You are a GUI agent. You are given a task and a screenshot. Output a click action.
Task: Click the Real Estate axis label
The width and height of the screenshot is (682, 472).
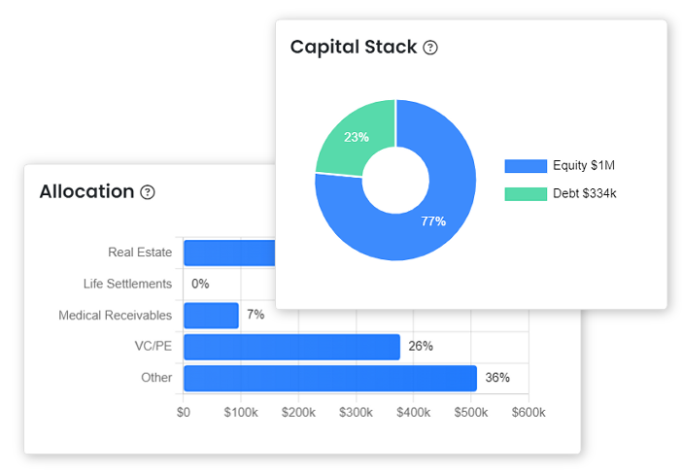click(140, 253)
